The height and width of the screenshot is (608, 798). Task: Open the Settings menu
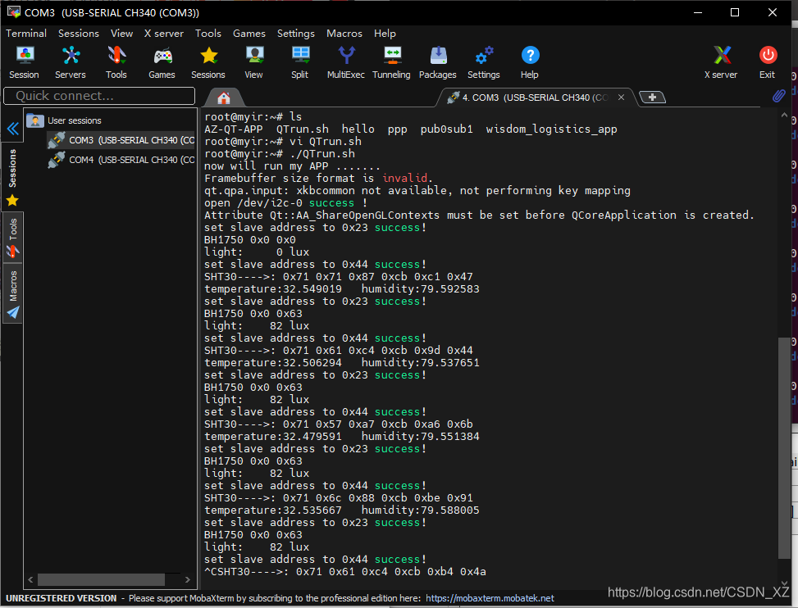click(x=296, y=34)
